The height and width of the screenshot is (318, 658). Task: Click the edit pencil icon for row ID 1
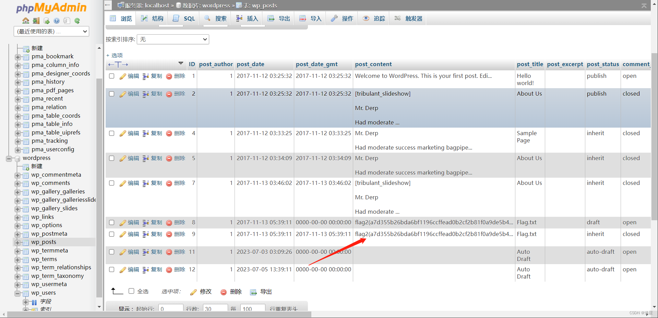[x=123, y=76]
